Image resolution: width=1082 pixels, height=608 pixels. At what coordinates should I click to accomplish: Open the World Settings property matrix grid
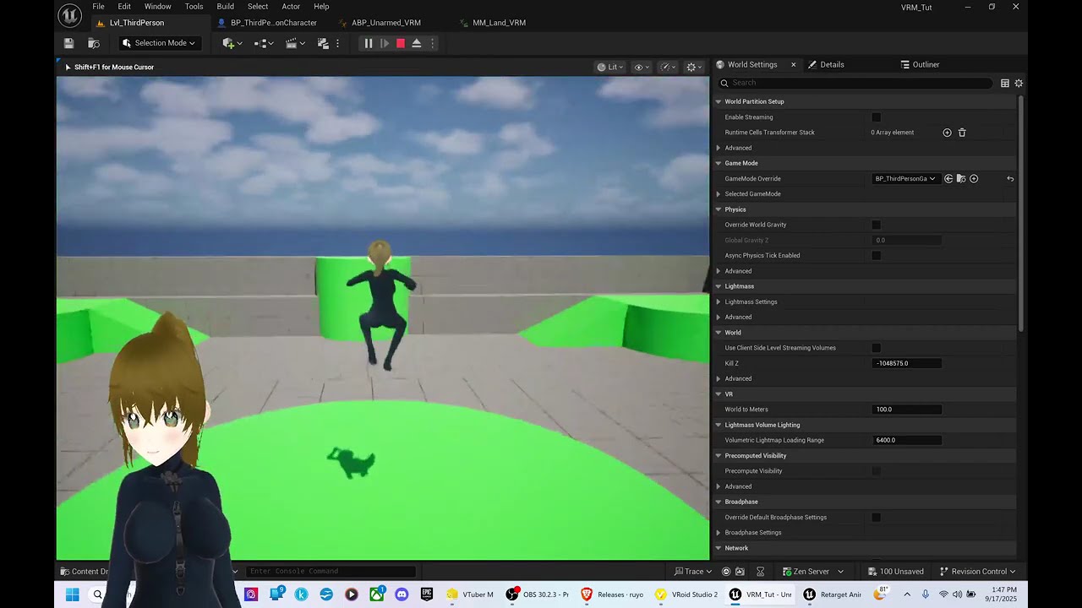coord(1005,83)
